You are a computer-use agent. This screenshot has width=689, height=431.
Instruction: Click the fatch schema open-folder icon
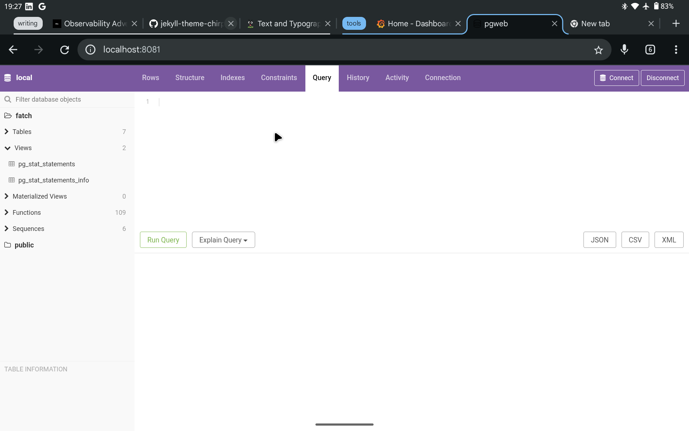(x=8, y=116)
